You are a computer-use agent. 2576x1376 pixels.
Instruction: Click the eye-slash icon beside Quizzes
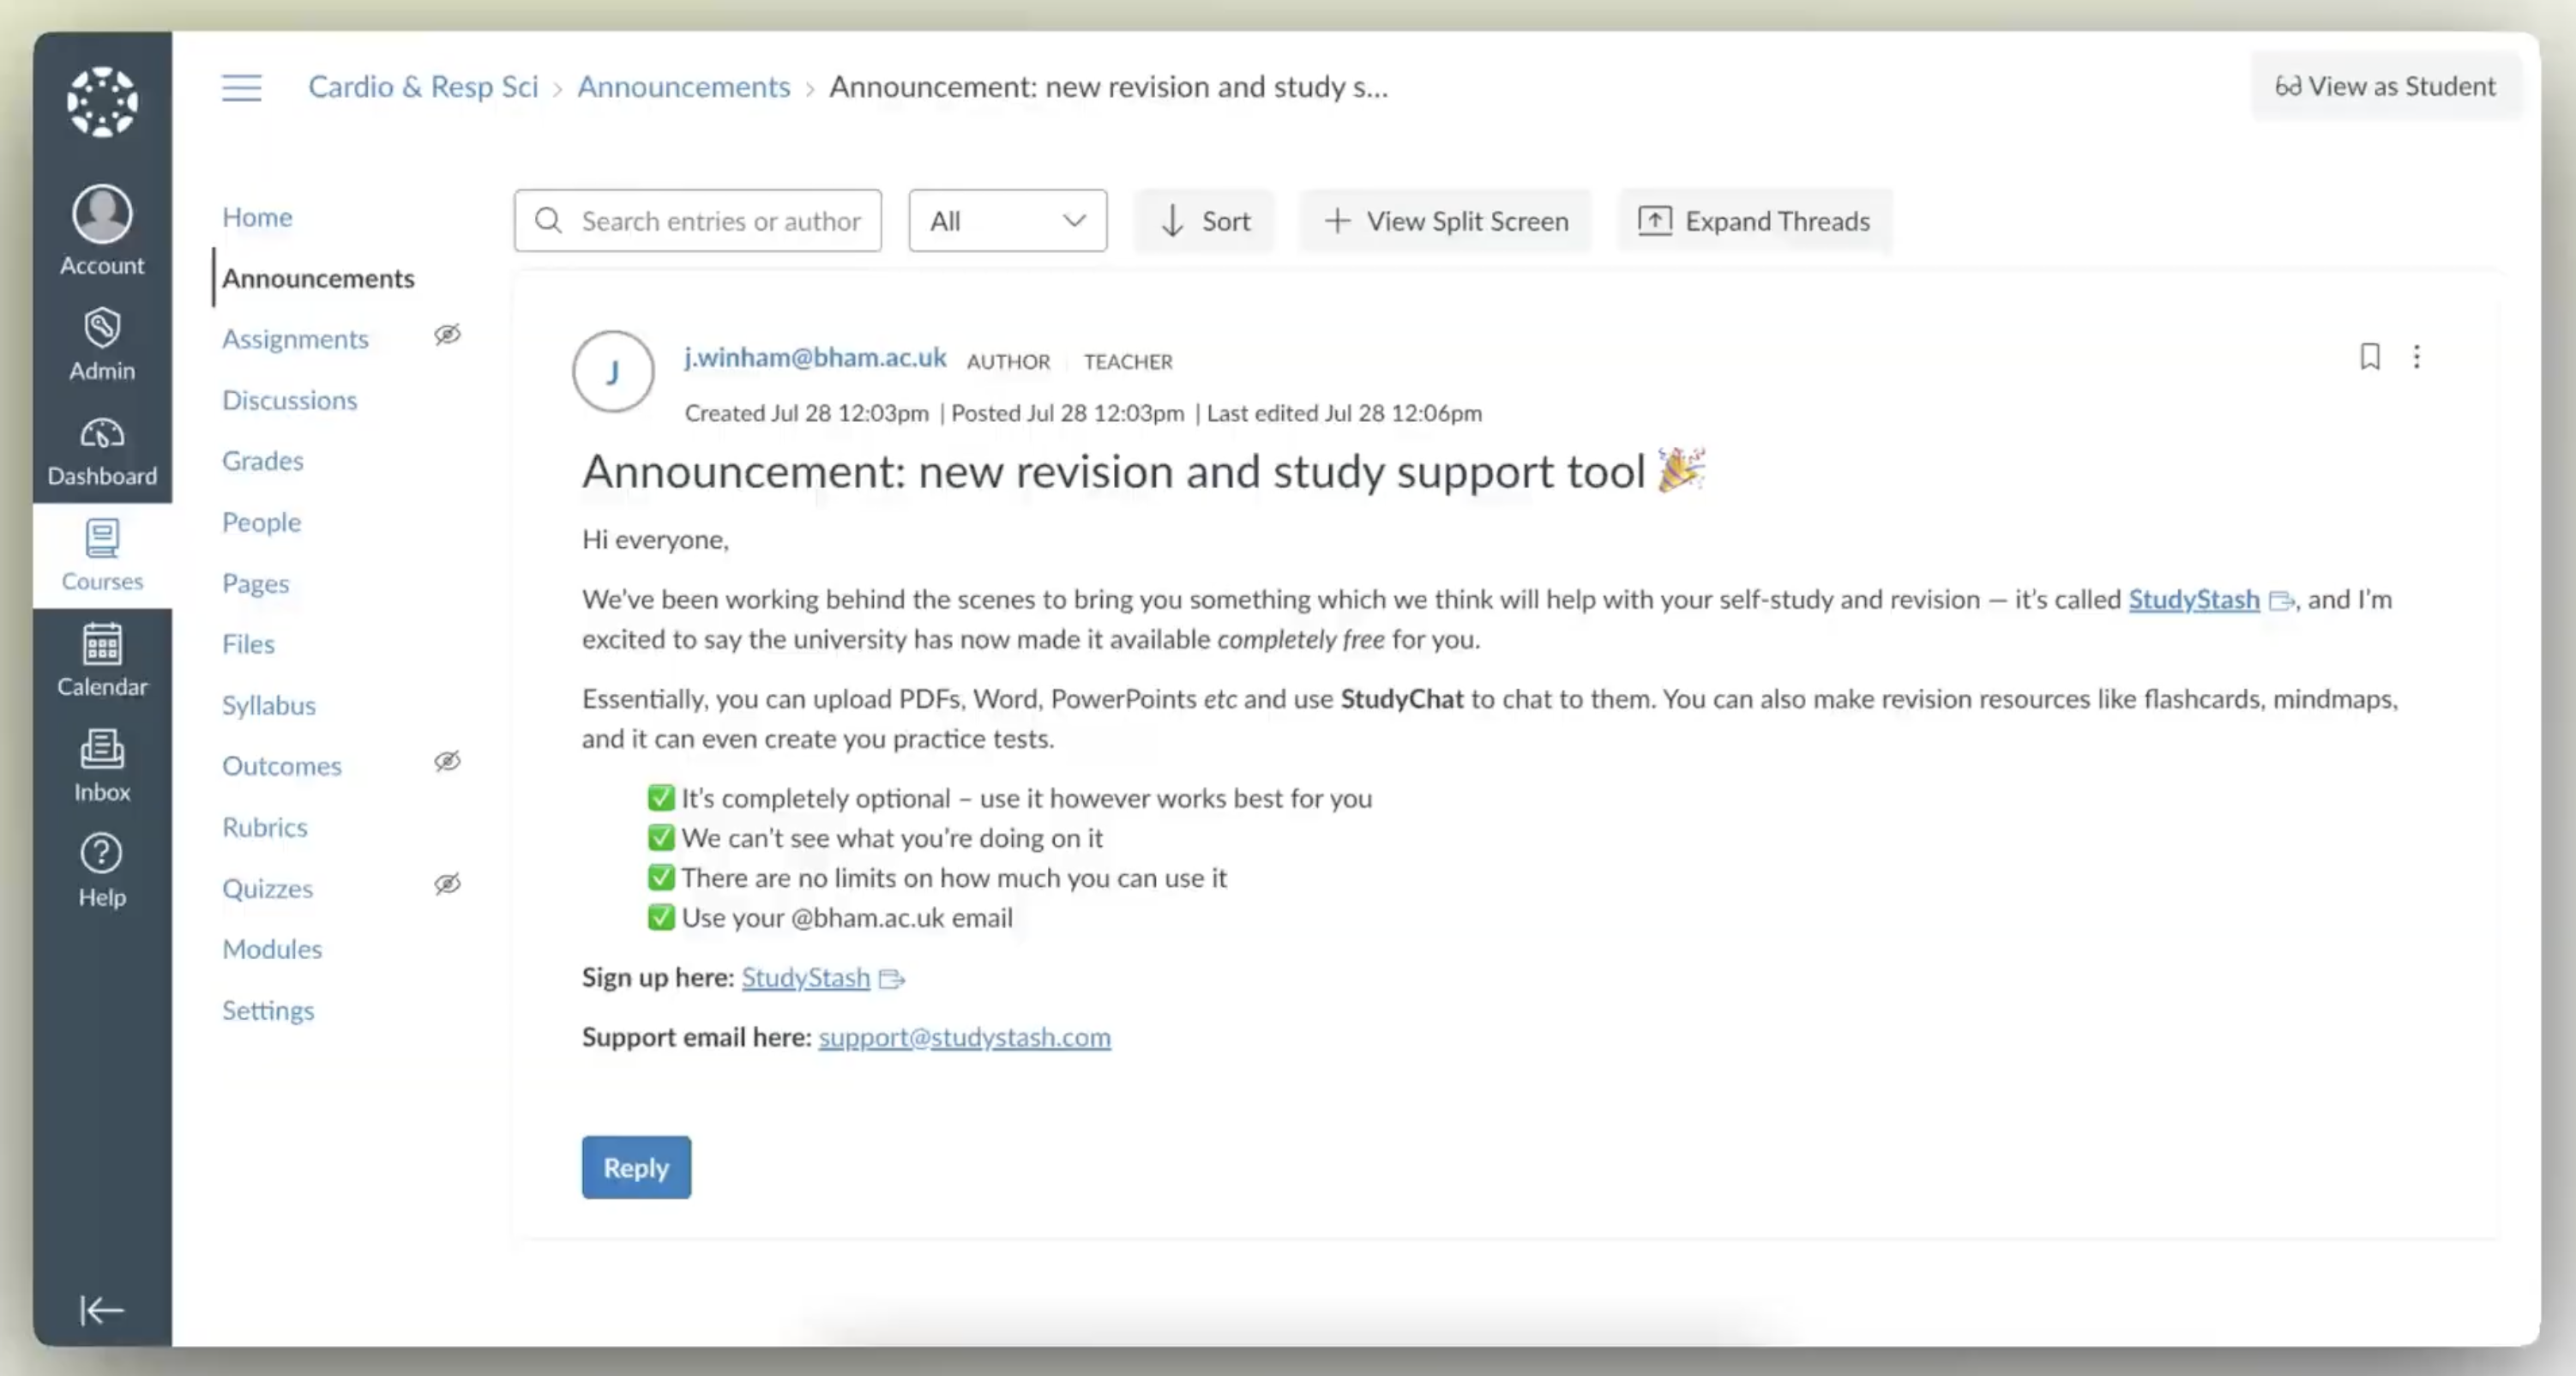point(447,884)
